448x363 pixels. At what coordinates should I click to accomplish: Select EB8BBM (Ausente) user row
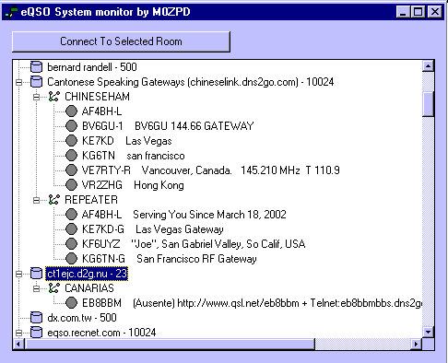click(x=252, y=303)
